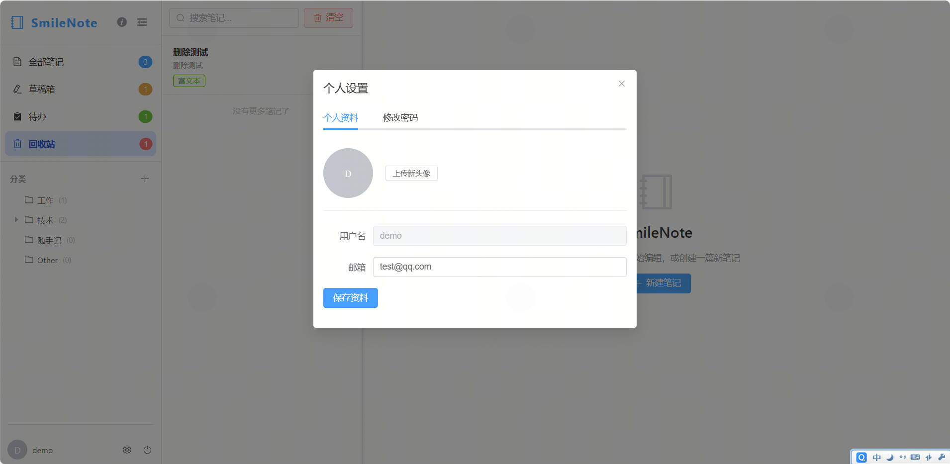
Task: Add a new category with the plus icon
Action: coord(145,179)
